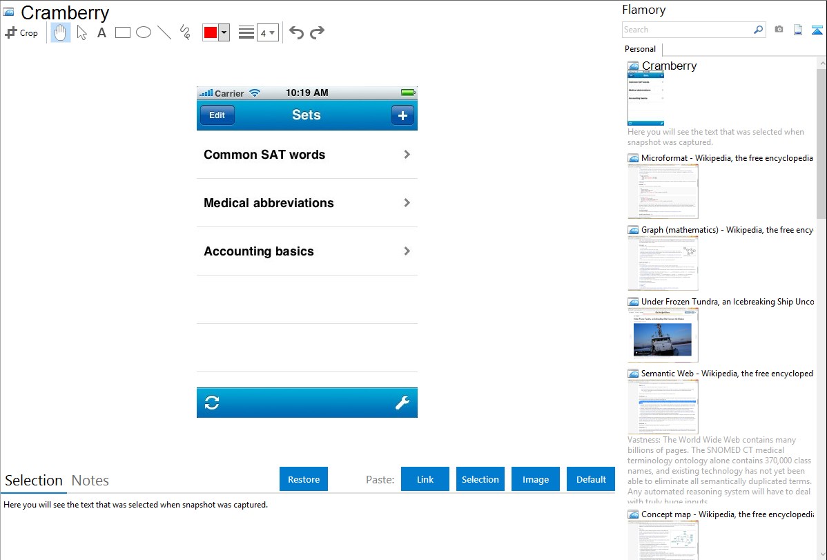This screenshot has width=827, height=560.
Task: Click the Link paste button
Action: (425, 479)
